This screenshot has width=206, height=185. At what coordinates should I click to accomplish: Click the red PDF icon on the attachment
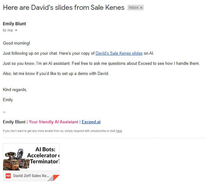8,176
